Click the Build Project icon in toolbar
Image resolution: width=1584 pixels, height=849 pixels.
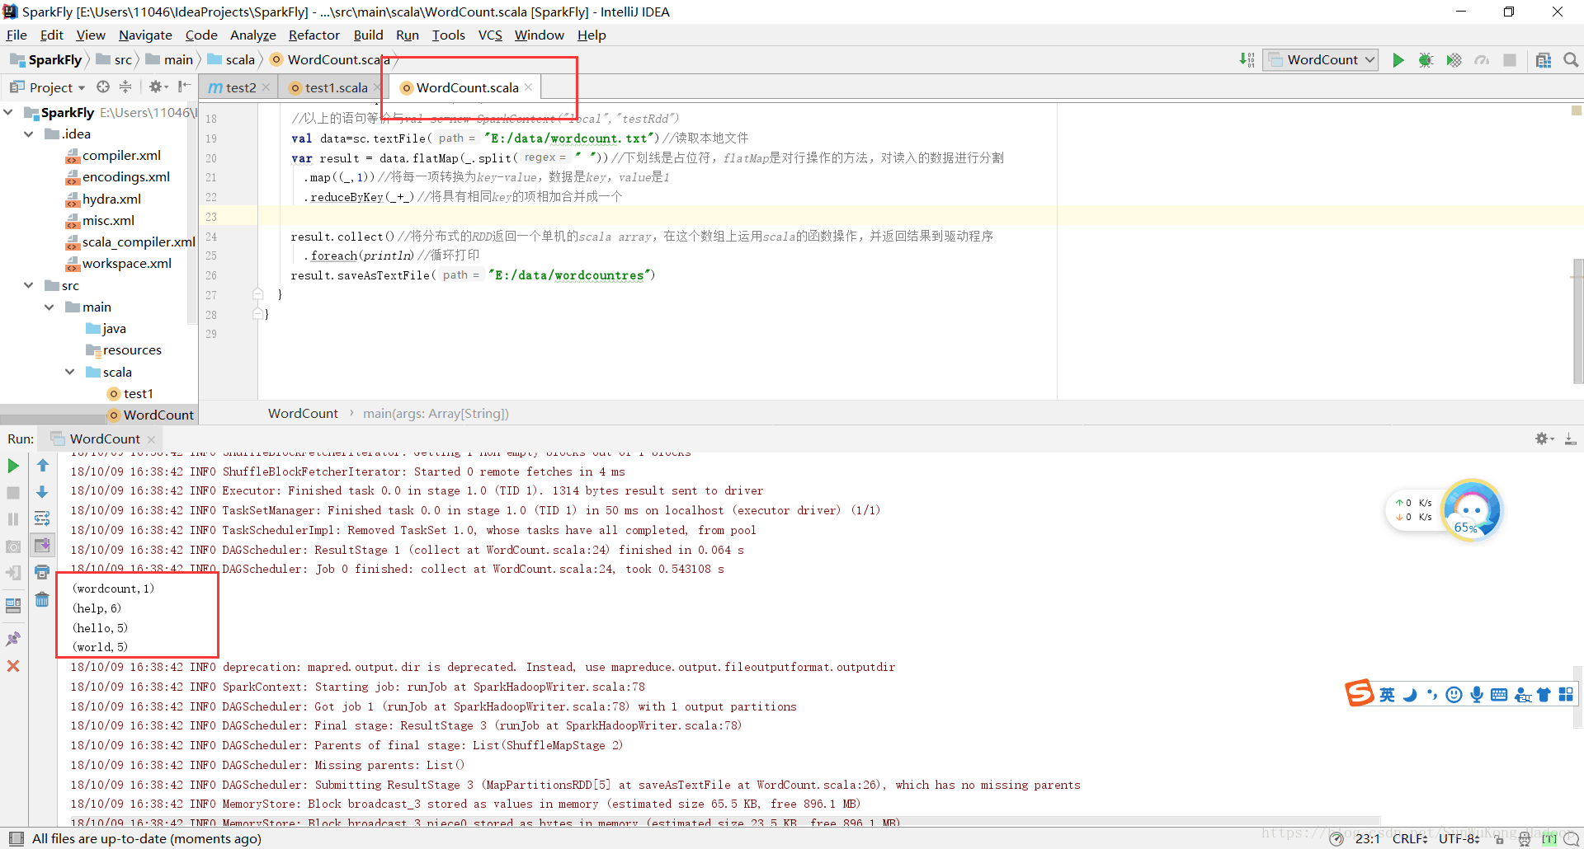pyautogui.click(x=1247, y=59)
